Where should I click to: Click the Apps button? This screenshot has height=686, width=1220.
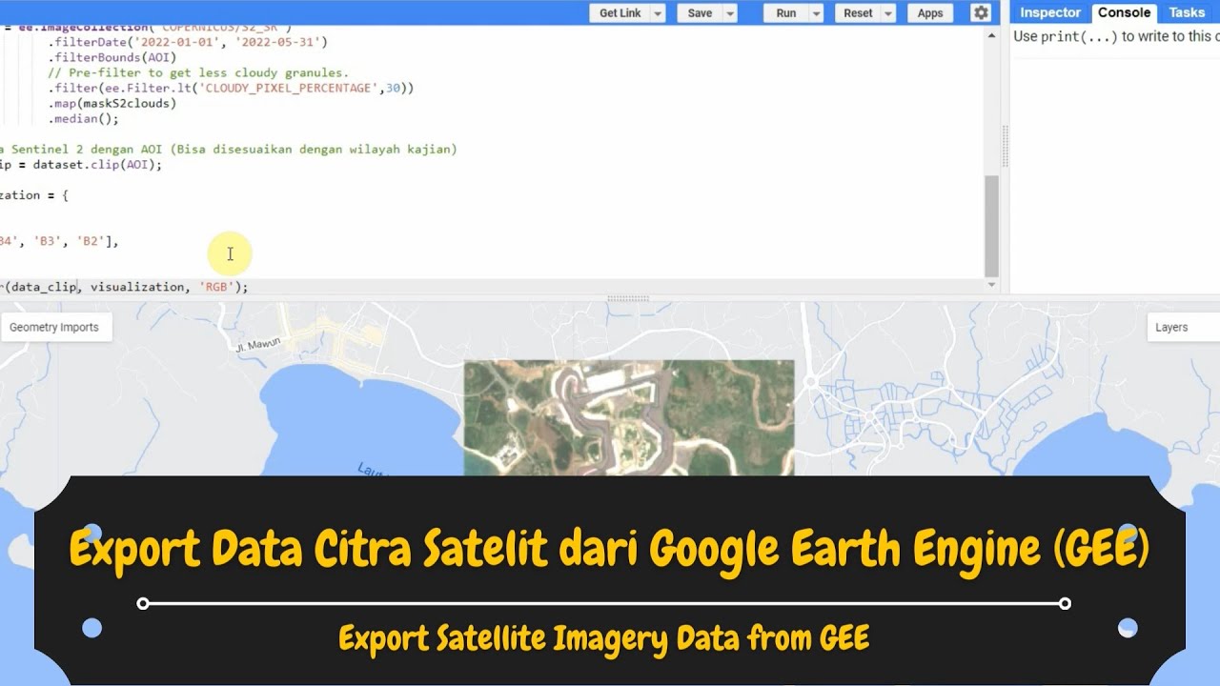(930, 12)
